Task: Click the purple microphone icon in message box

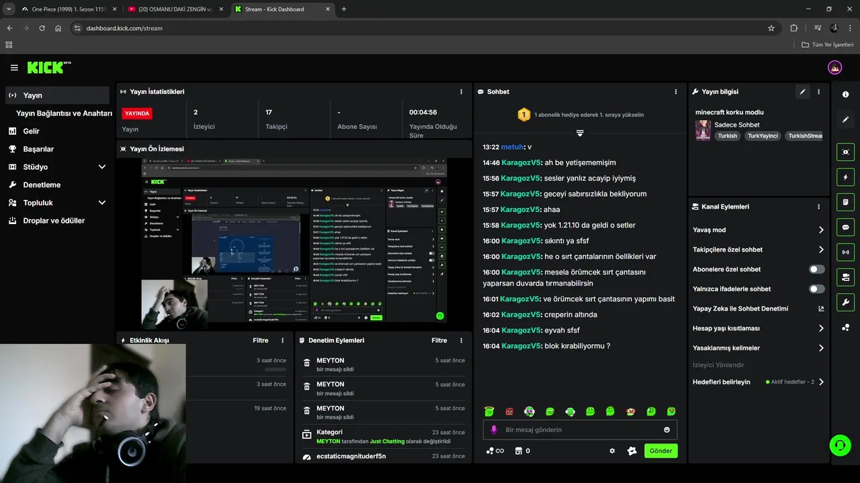Action: [494, 430]
